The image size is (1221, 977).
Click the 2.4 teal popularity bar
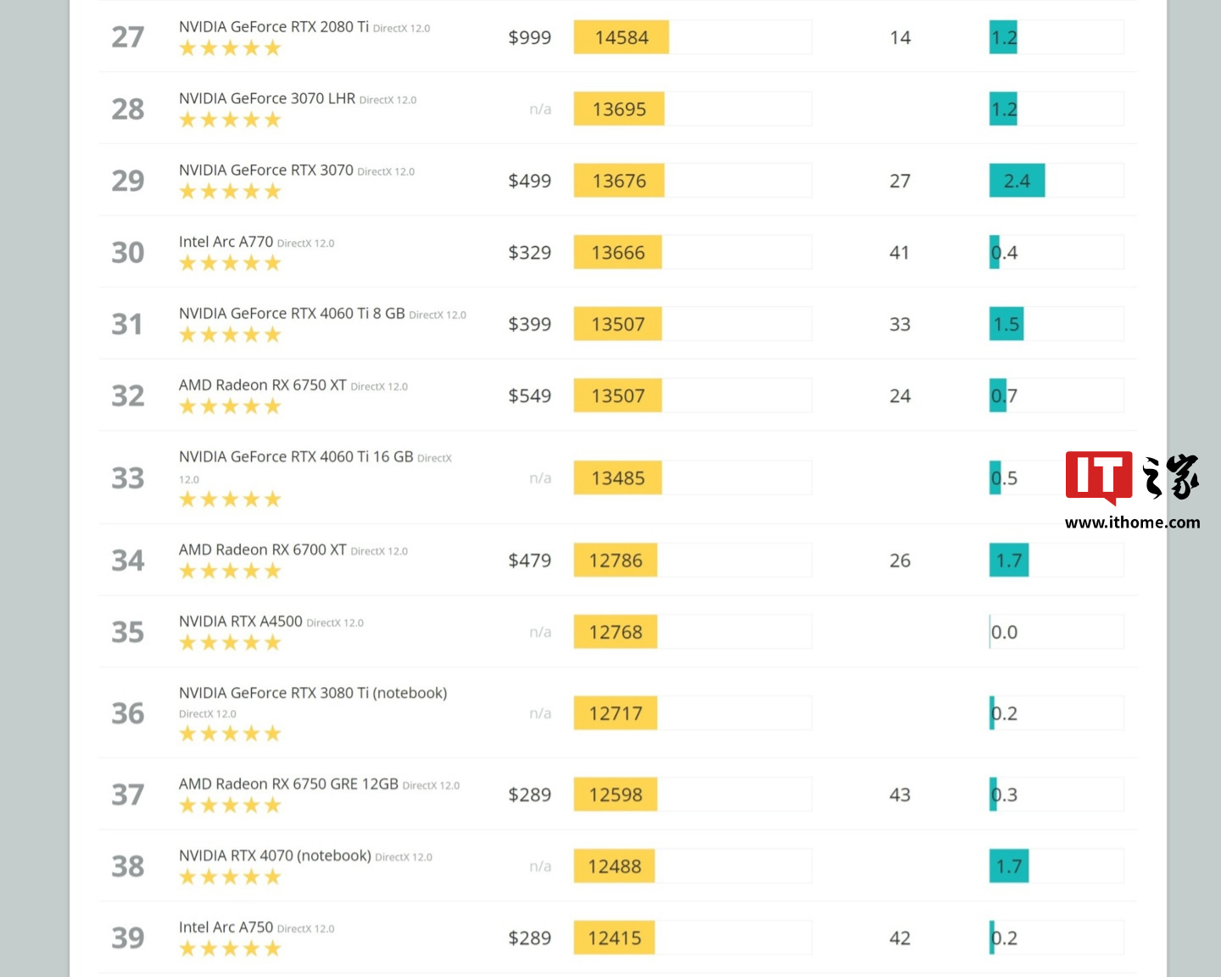tap(1017, 181)
